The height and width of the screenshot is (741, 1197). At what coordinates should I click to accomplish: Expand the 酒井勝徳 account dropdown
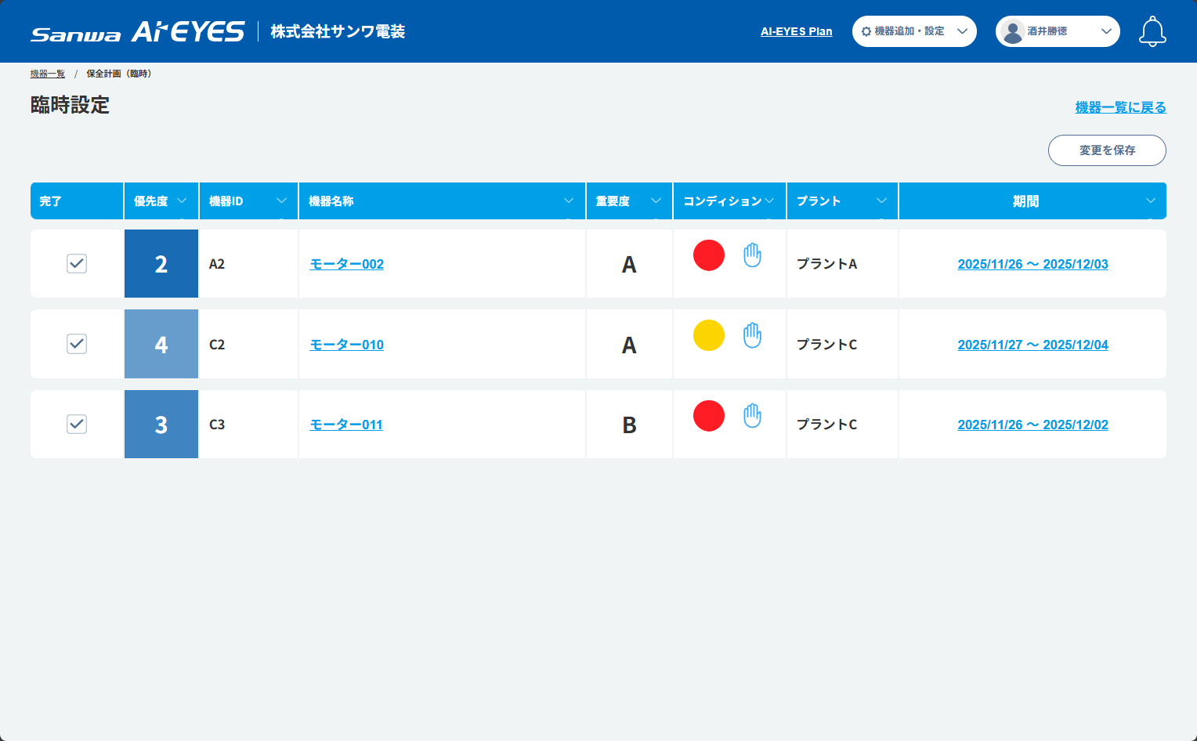tap(1106, 31)
